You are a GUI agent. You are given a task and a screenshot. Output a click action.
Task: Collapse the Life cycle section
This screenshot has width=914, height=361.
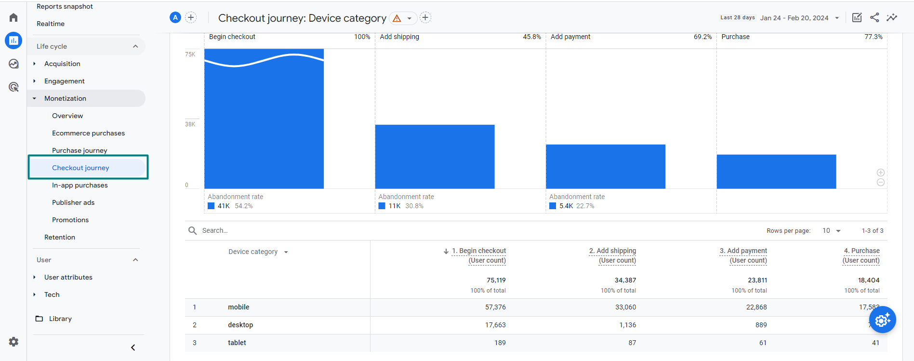(135, 46)
